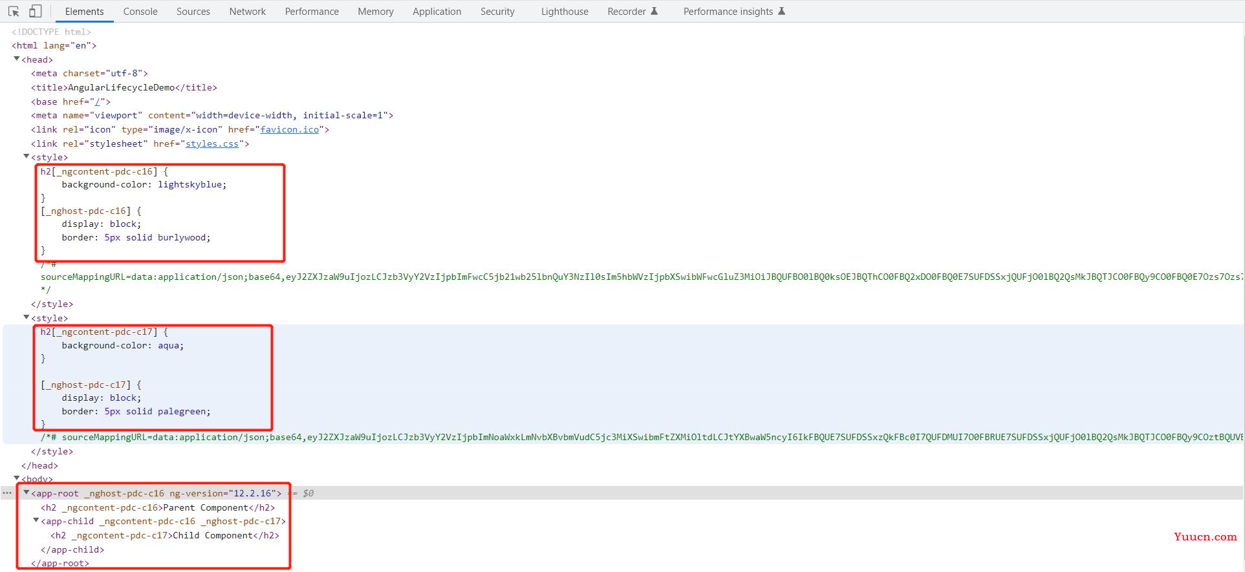Collapse the body element node
Screen dimensions: 1245x572
click(x=17, y=478)
